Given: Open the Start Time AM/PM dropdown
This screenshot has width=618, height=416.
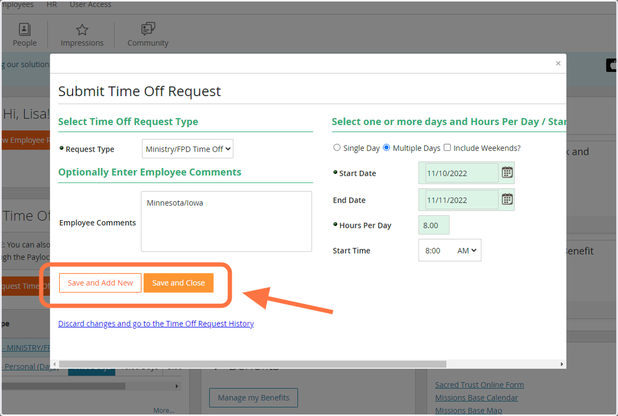Looking at the screenshot, I should point(467,250).
